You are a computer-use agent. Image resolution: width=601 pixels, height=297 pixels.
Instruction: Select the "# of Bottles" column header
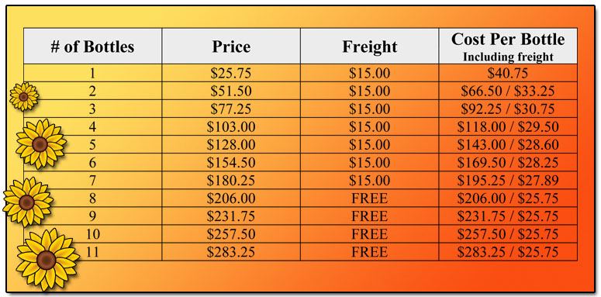[93, 46]
